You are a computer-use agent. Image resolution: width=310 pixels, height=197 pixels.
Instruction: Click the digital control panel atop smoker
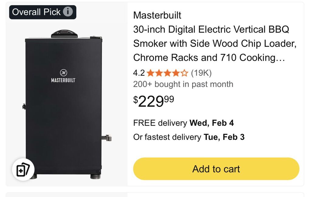point(64,34)
